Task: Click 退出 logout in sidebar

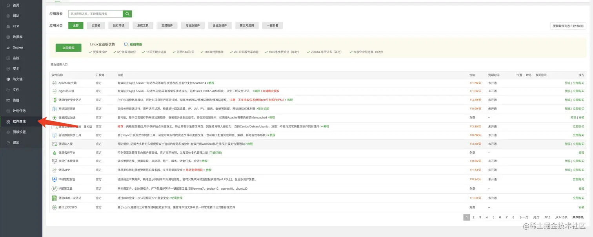Action: (x=21, y=142)
